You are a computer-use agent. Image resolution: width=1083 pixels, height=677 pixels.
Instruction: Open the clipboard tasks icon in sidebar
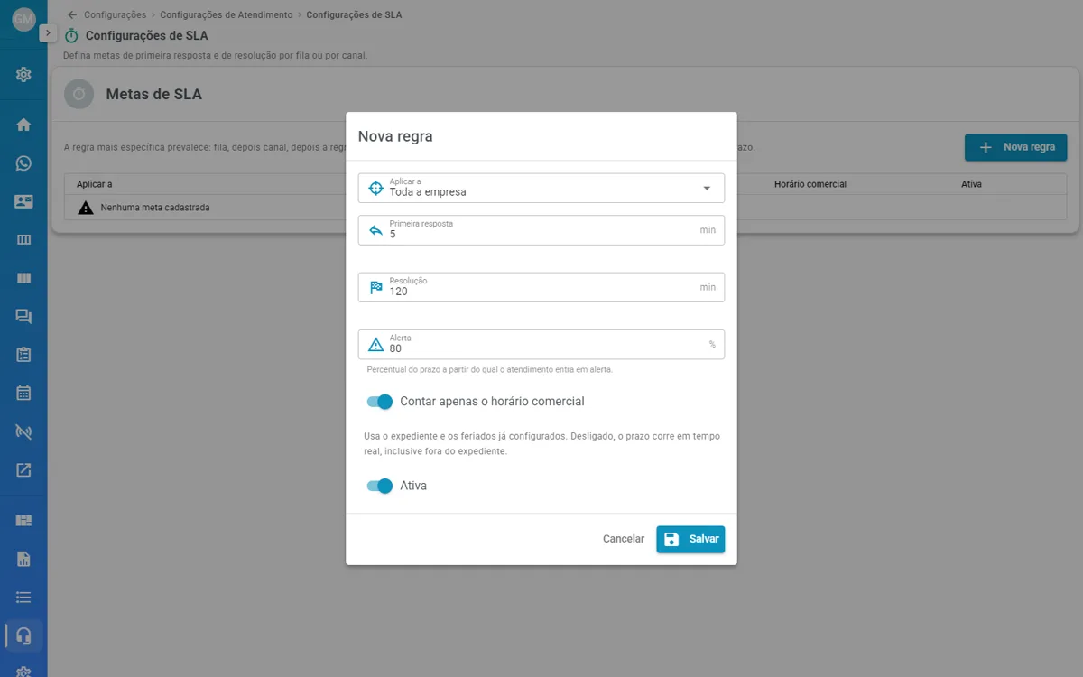[23, 355]
